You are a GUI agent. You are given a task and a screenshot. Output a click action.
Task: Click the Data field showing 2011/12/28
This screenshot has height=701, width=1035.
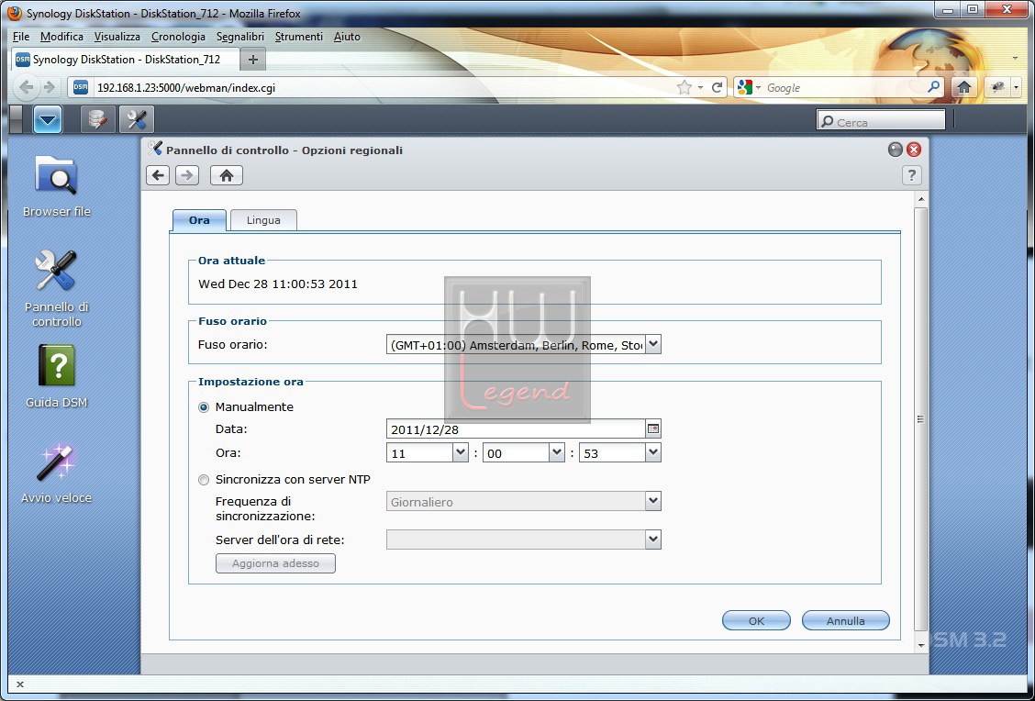[x=516, y=429]
